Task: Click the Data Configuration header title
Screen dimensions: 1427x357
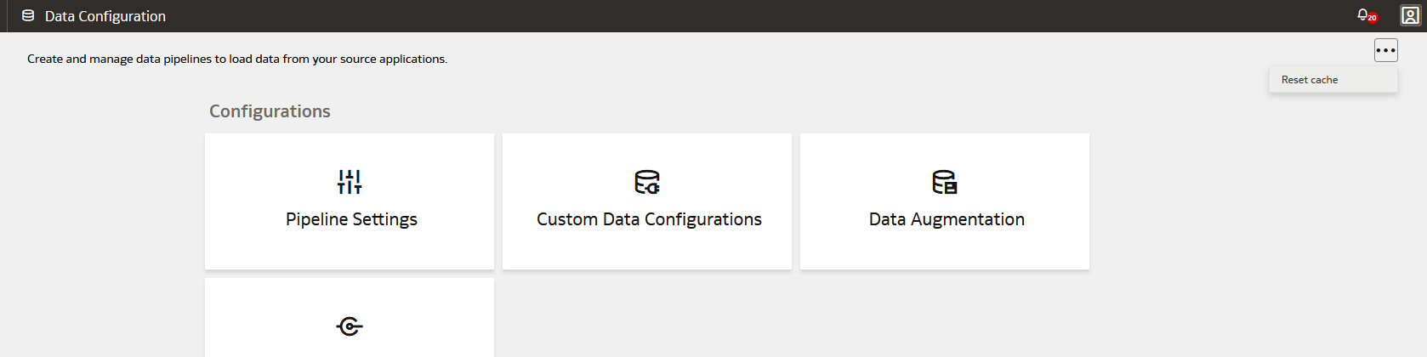Action: click(x=105, y=16)
